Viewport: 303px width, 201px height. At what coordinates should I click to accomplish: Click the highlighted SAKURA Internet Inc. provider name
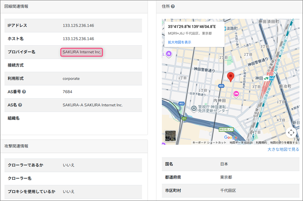82,52
